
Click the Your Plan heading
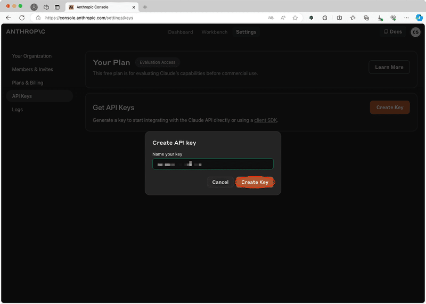coord(111,62)
